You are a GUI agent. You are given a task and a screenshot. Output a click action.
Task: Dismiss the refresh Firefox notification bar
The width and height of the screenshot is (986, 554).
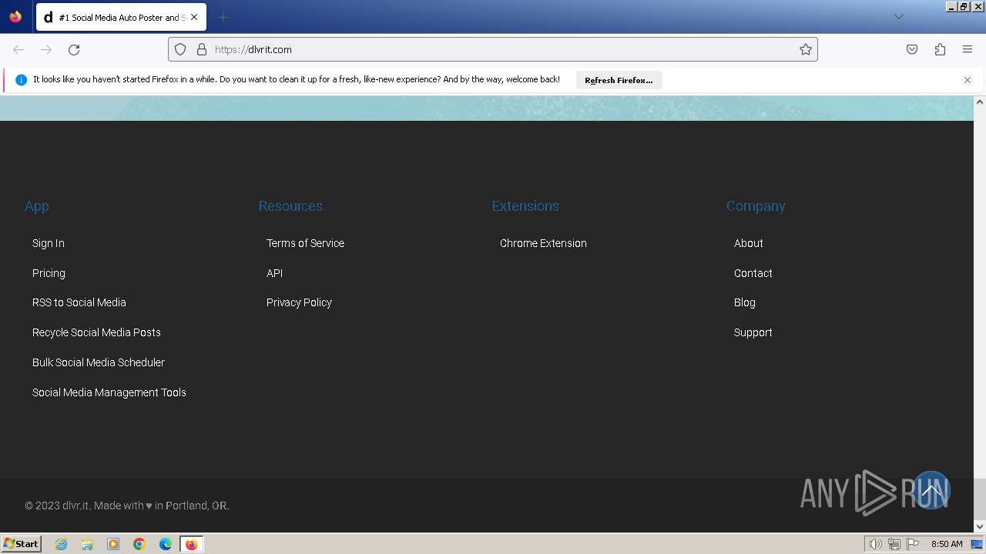point(968,80)
